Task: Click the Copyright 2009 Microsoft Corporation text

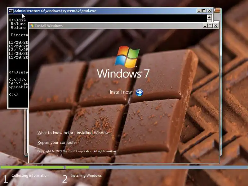Action: [x=78, y=151]
